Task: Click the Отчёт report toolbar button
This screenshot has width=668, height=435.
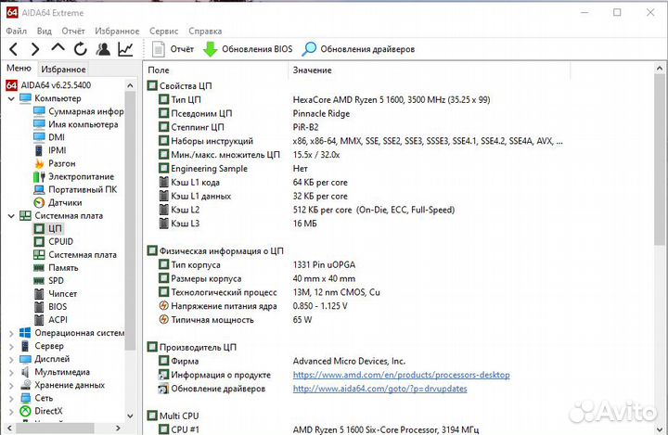Action: point(173,49)
